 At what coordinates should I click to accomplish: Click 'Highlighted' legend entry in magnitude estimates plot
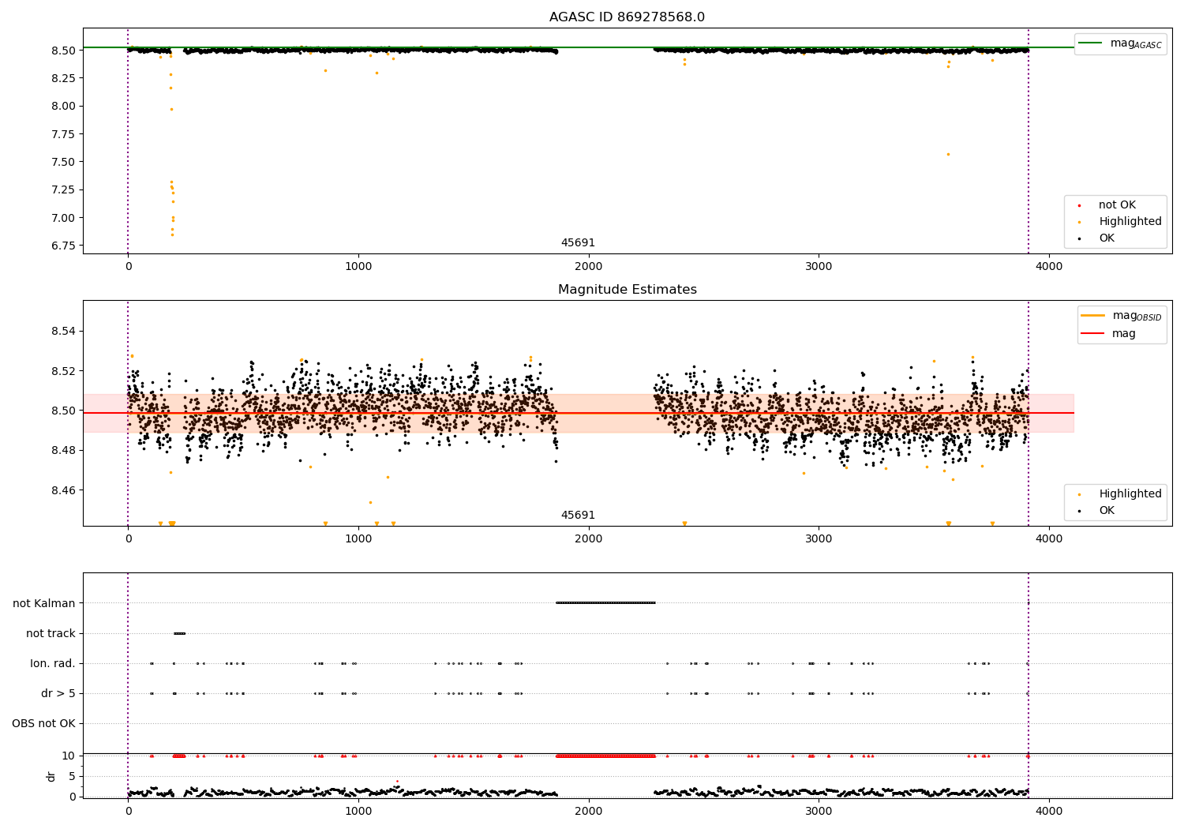point(1120,494)
